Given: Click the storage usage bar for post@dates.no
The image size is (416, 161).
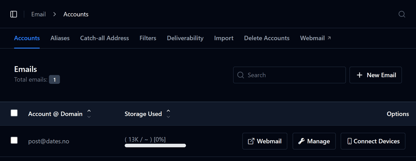Looking at the screenshot, I should [155, 146].
